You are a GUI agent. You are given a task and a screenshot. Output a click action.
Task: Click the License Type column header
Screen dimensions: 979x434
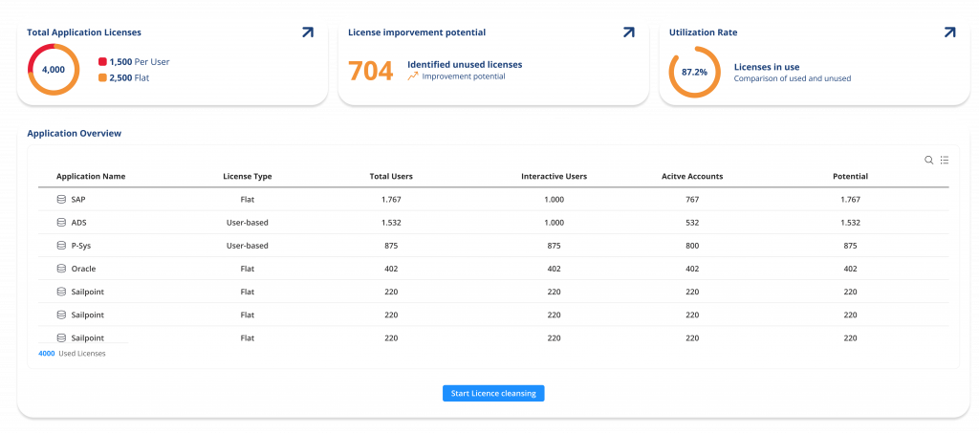point(247,177)
